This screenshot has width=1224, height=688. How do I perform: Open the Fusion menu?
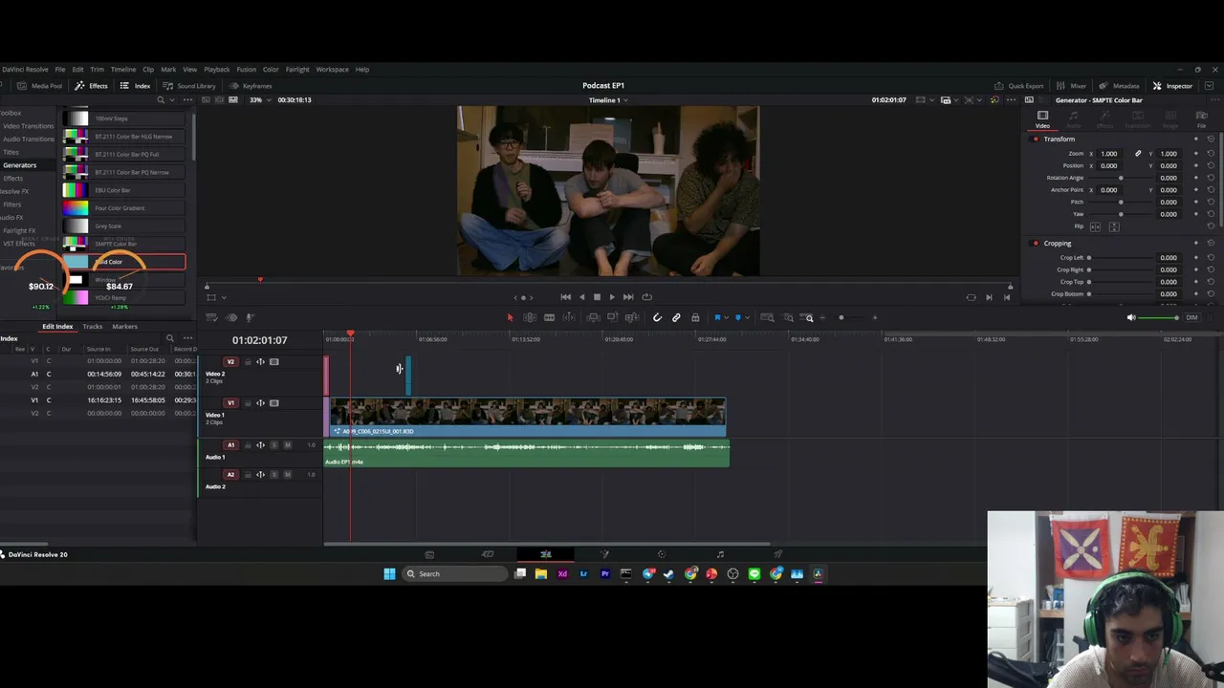point(246,69)
